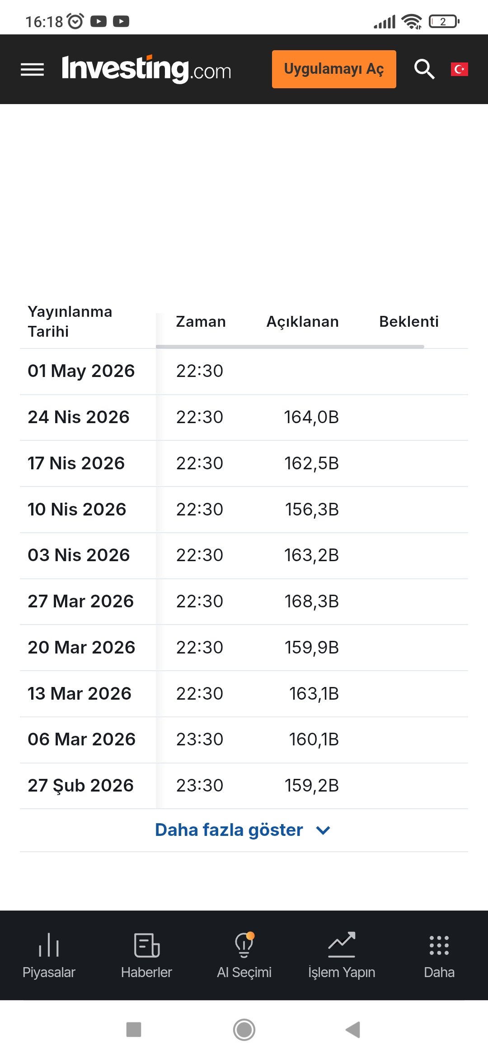The image size is (488, 1059).
Task: Open the AI Seçimi lightbulb icon
Action: (244, 945)
